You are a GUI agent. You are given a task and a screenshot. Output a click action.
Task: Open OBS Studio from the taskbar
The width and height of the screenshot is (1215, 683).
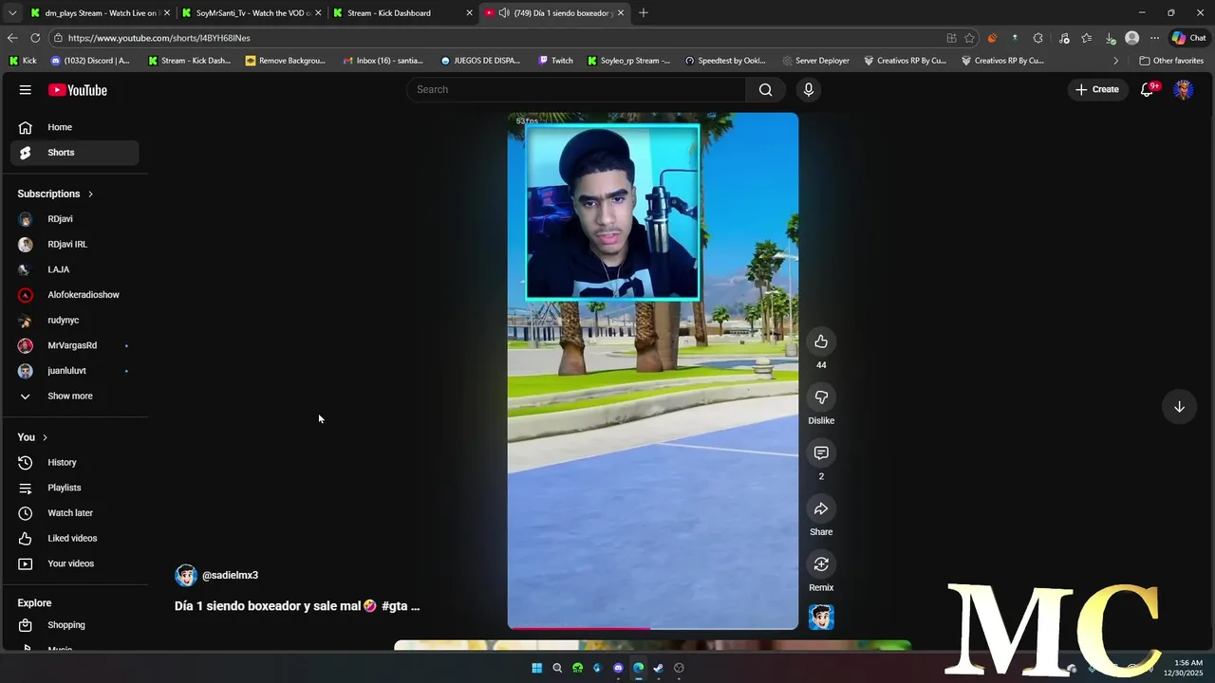[x=679, y=668]
